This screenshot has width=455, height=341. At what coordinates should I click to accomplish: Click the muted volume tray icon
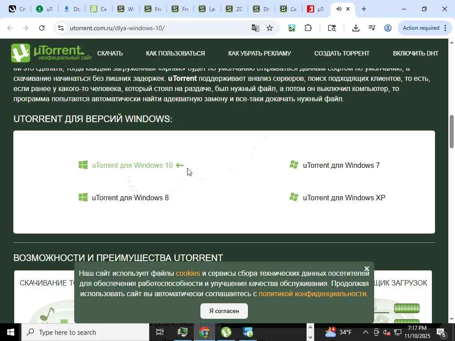pyautogui.click(x=387, y=332)
